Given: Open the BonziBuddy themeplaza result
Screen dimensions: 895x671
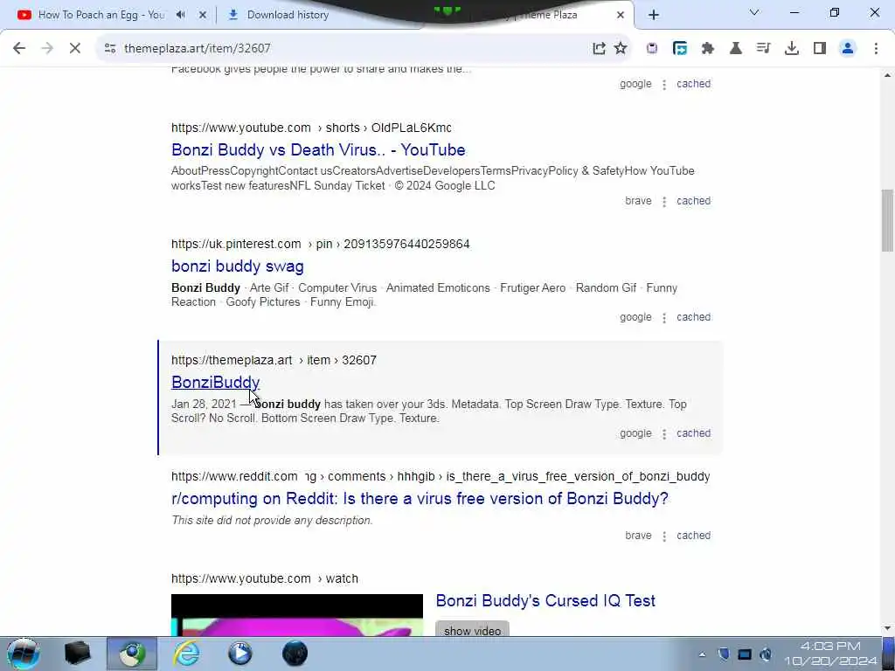Looking at the screenshot, I should click(x=215, y=383).
